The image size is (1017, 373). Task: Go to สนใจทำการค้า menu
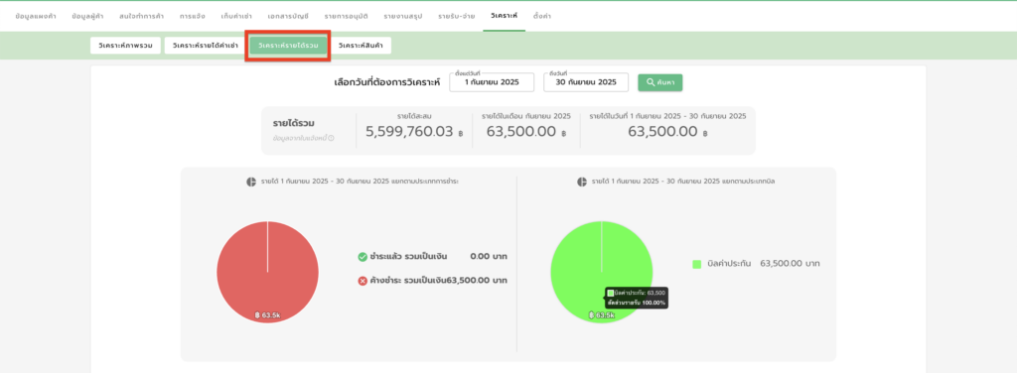tap(142, 16)
